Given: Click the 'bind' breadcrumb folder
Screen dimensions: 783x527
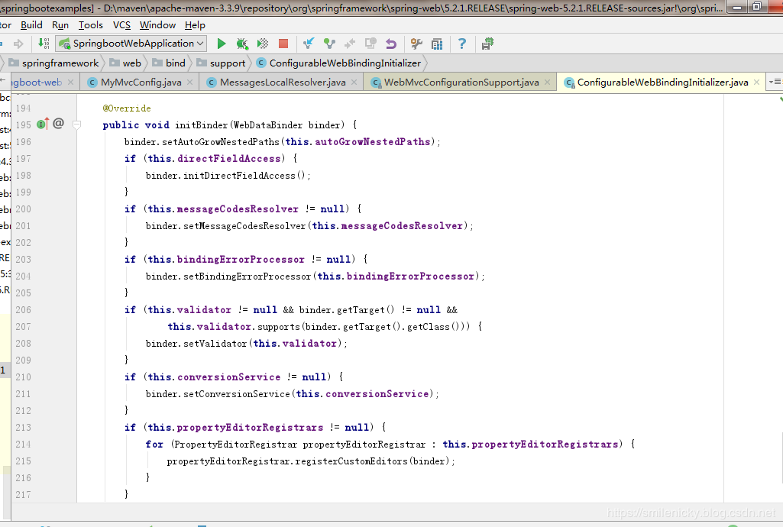Looking at the screenshot, I should [175, 63].
